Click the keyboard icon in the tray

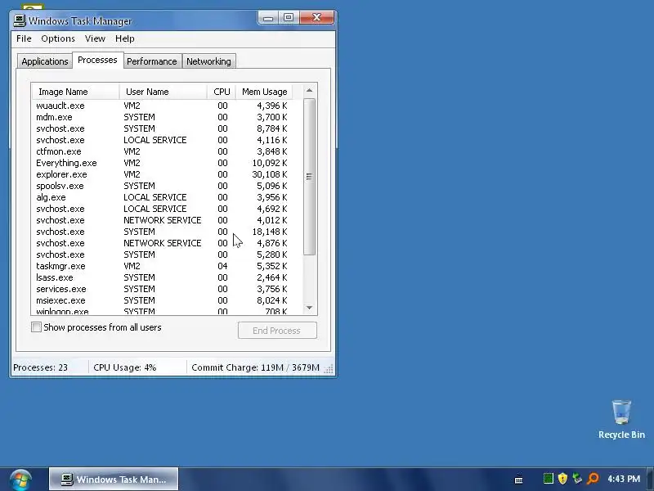pos(518,480)
